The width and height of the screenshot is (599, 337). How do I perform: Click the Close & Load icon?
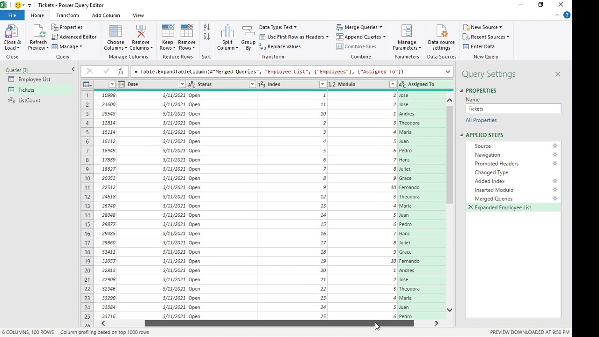(11, 31)
